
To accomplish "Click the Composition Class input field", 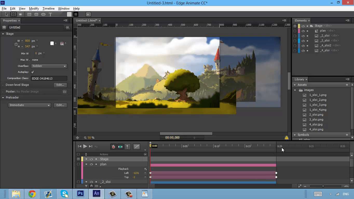I will (x=49, y=79).
